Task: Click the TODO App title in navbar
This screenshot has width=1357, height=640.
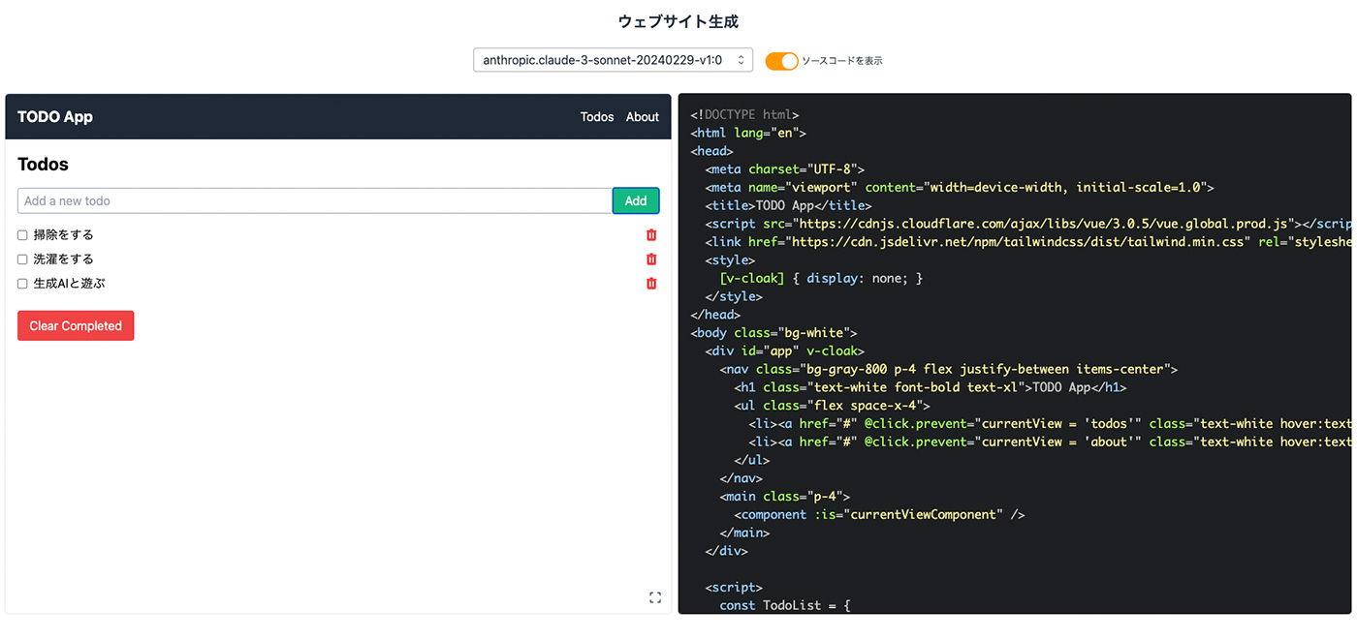Action: point(55,117)
